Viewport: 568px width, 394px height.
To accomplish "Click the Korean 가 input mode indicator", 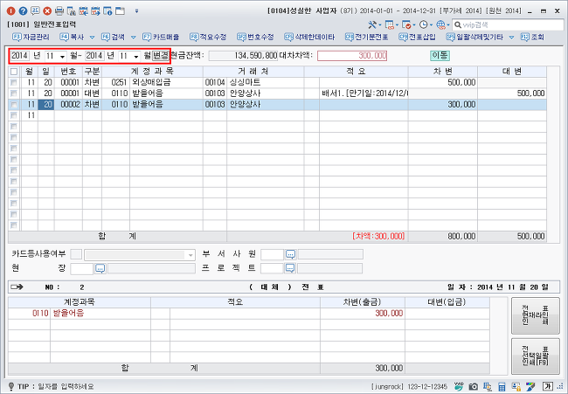I will [x=547, y=386].
